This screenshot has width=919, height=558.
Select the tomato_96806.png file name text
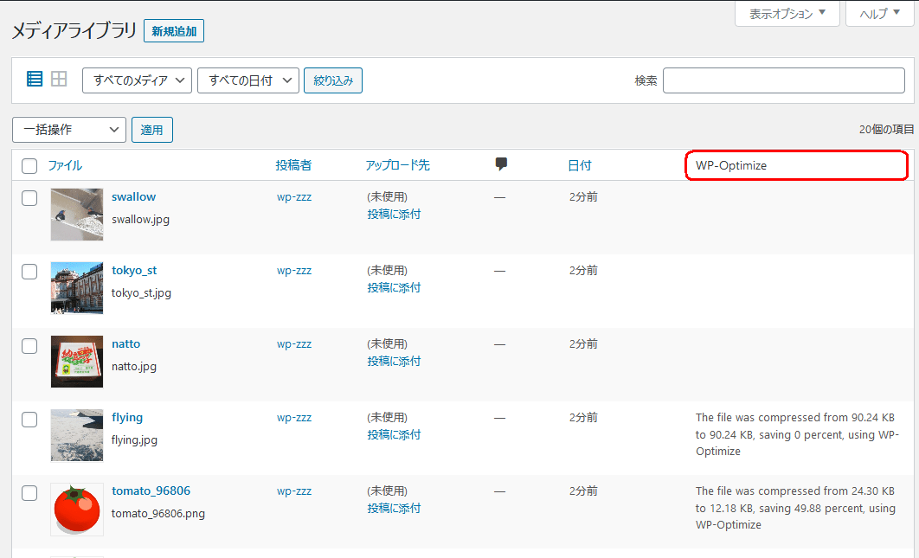(158, 514)
